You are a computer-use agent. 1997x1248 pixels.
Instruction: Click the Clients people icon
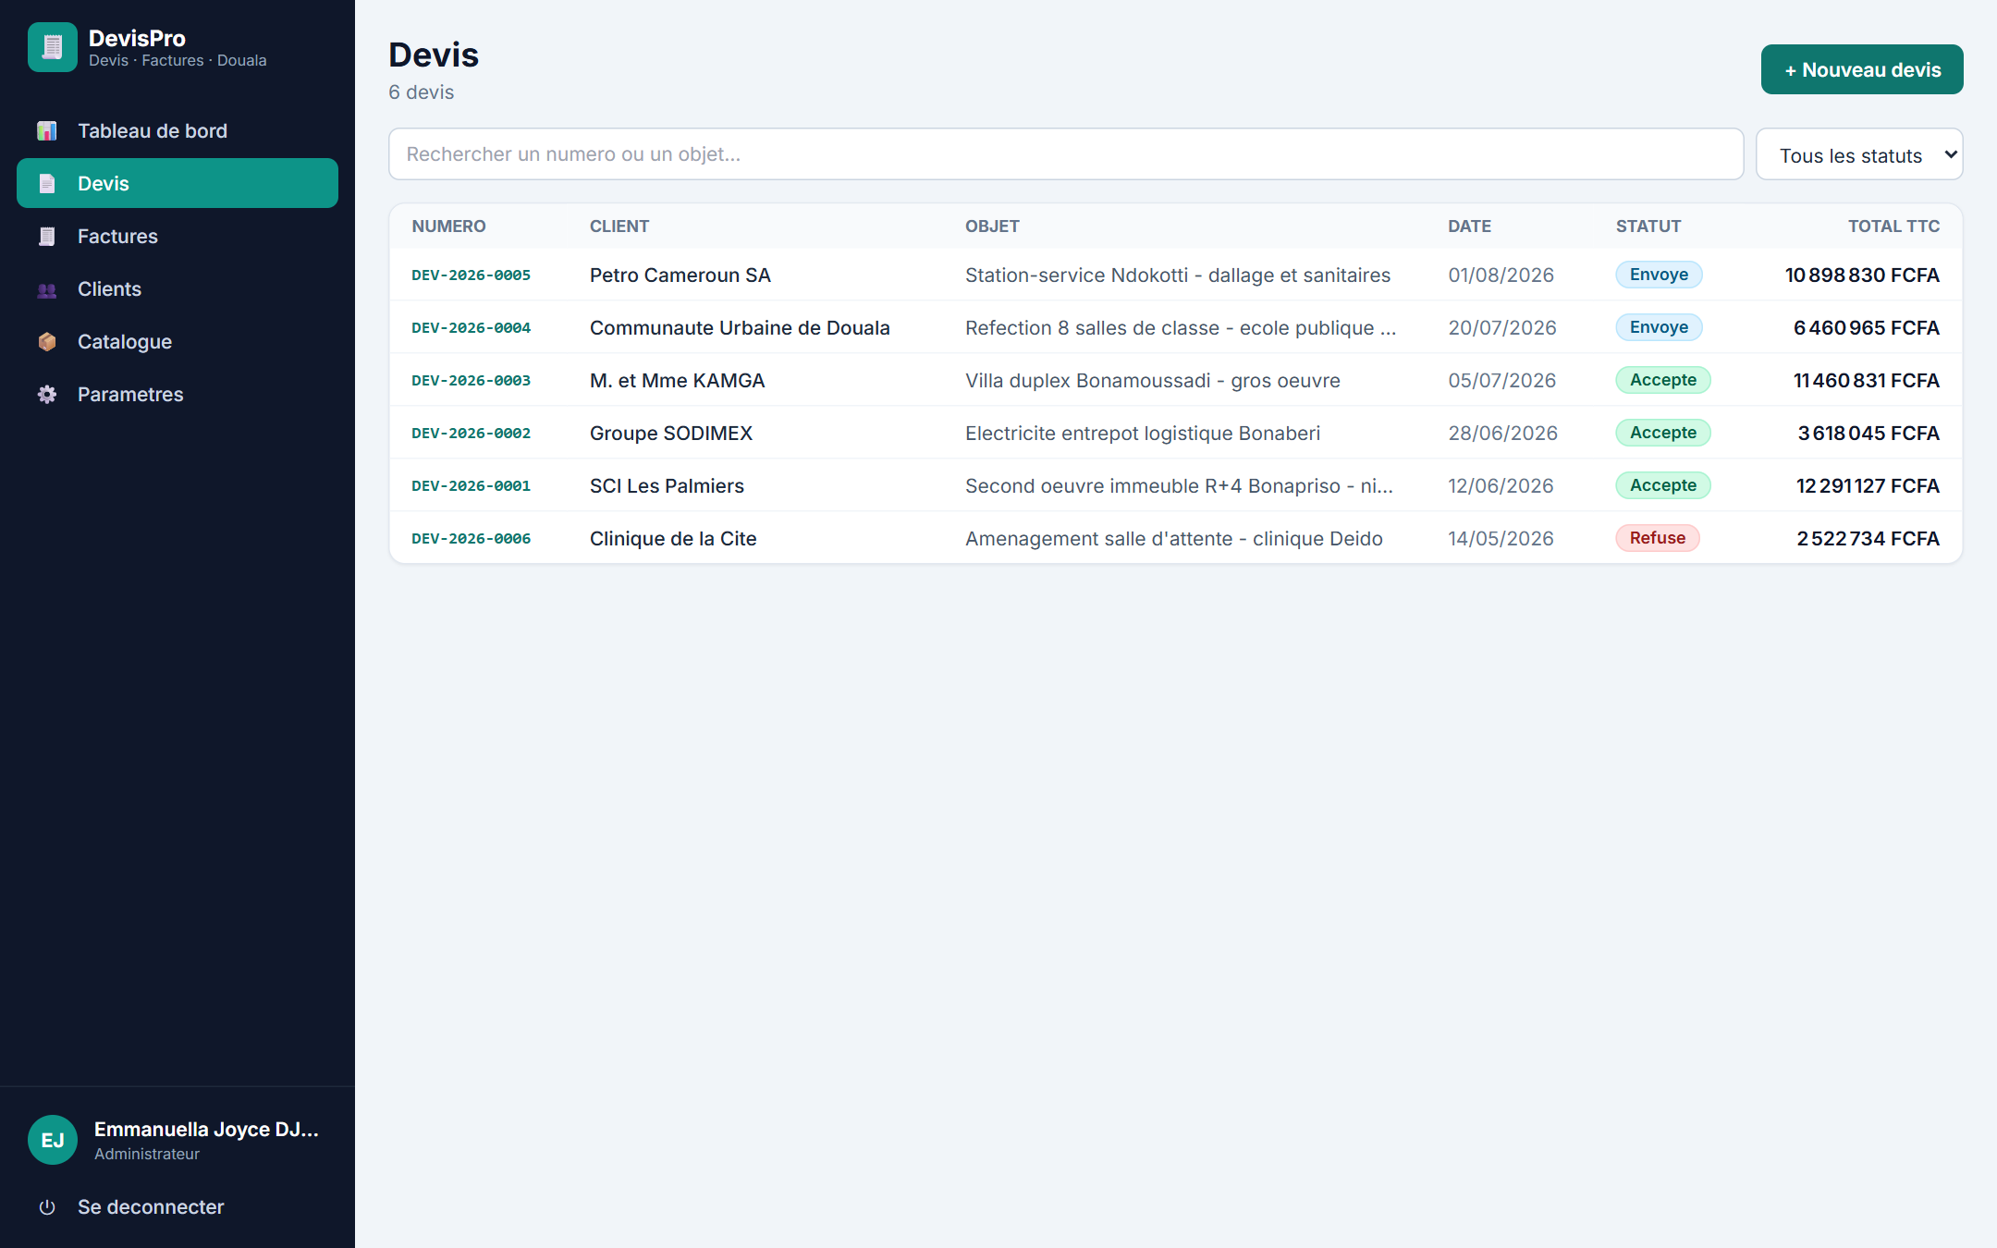[47, 289]
